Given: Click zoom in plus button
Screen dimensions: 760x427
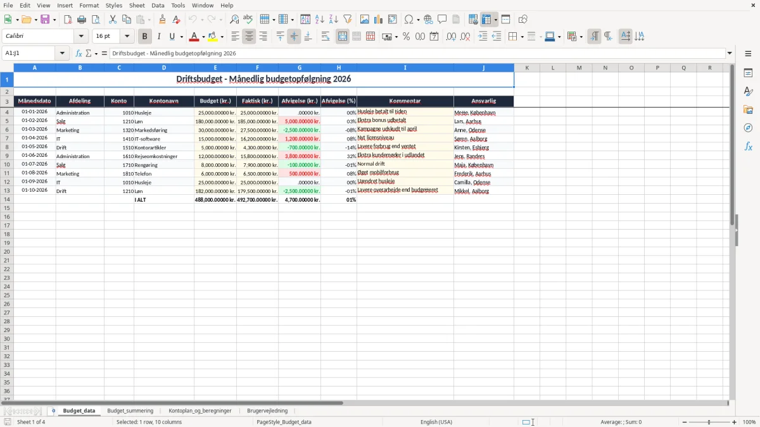Looking at the screenshot, I should point(734,422).
